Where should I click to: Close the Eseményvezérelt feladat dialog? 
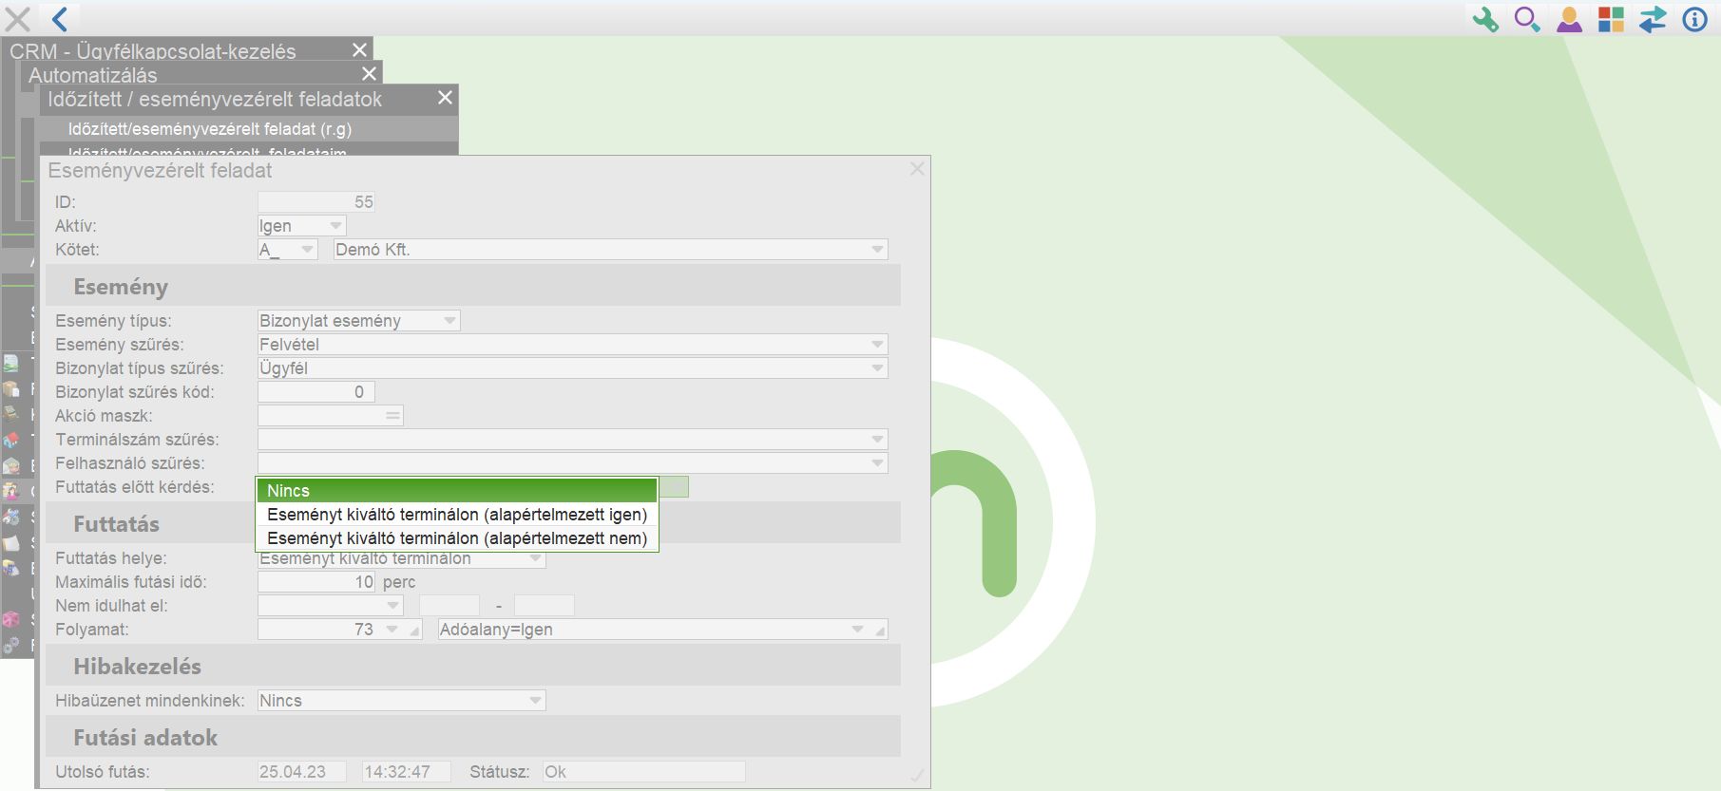pos(917,169)
